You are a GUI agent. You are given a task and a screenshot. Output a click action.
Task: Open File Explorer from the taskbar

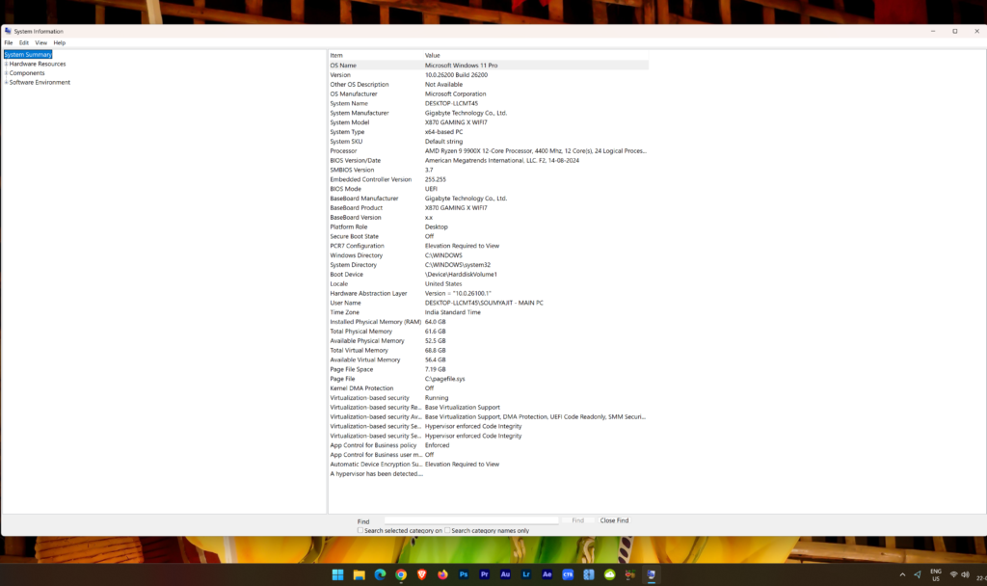pyautogui.click(x=359, y=574)
